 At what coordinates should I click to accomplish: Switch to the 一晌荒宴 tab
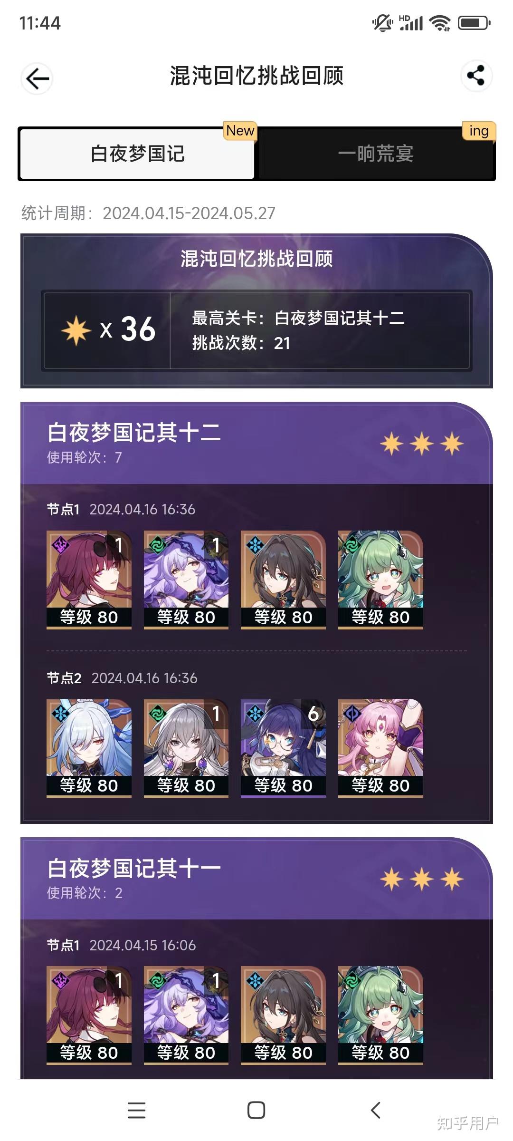pyautogui.click(x=376, y=154)
